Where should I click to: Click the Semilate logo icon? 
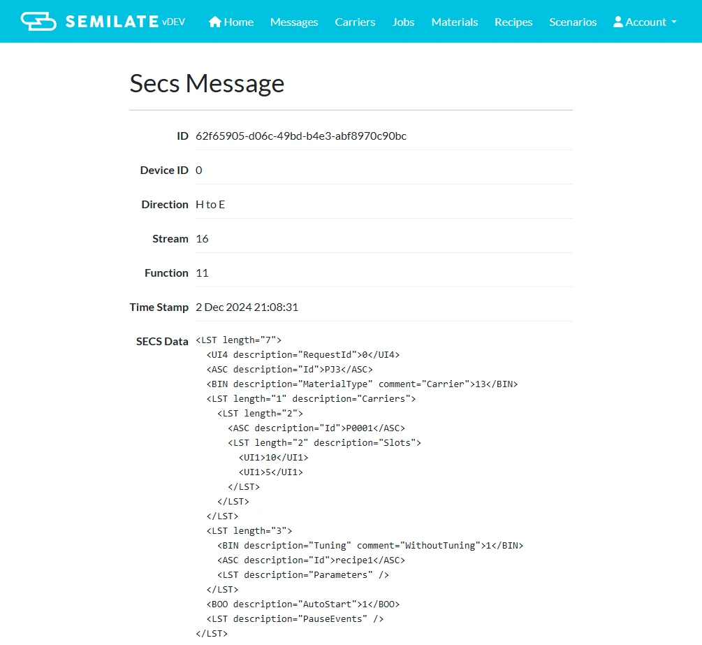point(38,22)
